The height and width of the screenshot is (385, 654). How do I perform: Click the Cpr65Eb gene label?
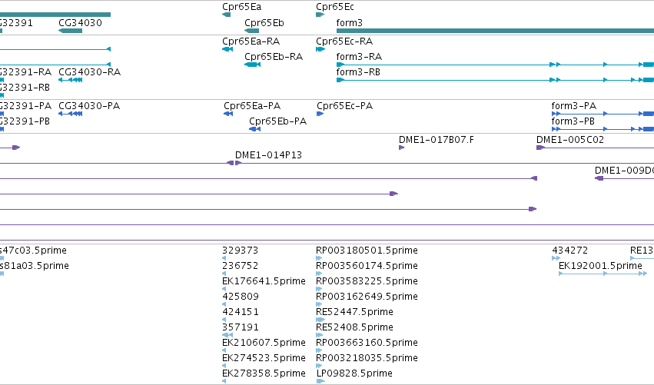click(264, 23)
